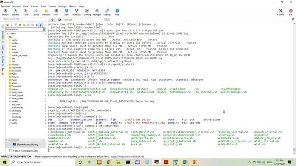Open the Tools toolbar icon
The image size is (296, 166).
pos(26,12)
